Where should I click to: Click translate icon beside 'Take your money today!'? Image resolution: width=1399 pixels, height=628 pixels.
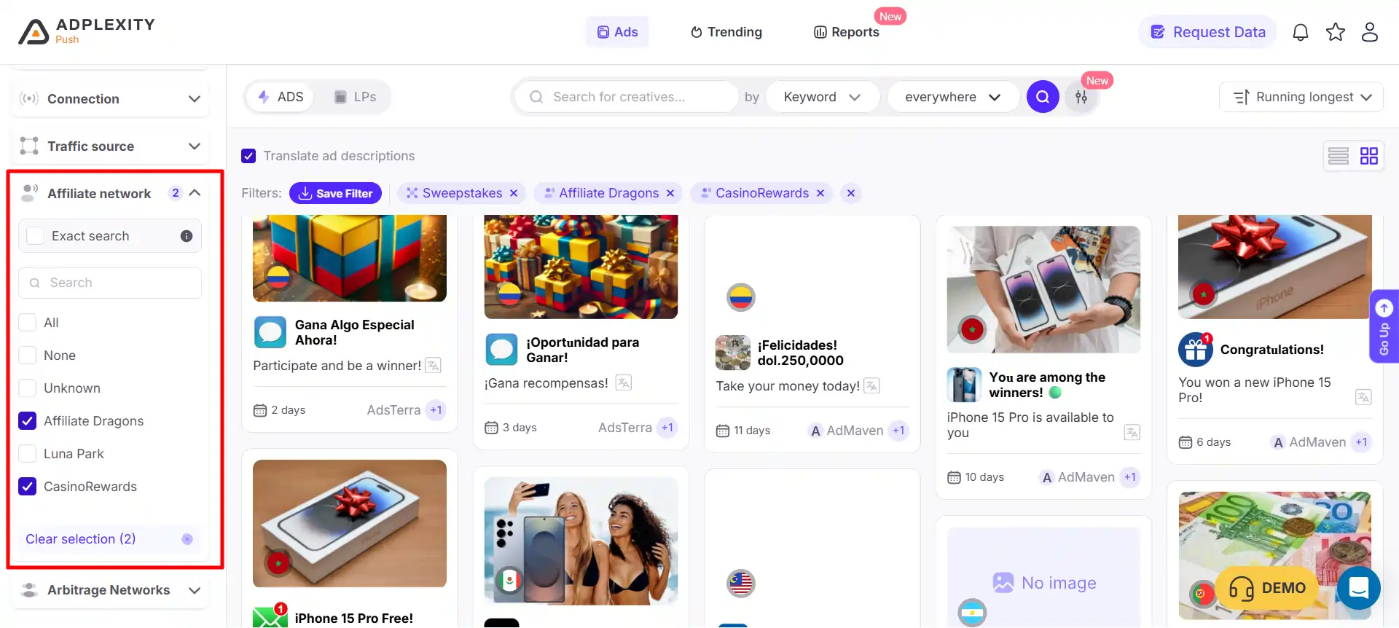(871, 386)
